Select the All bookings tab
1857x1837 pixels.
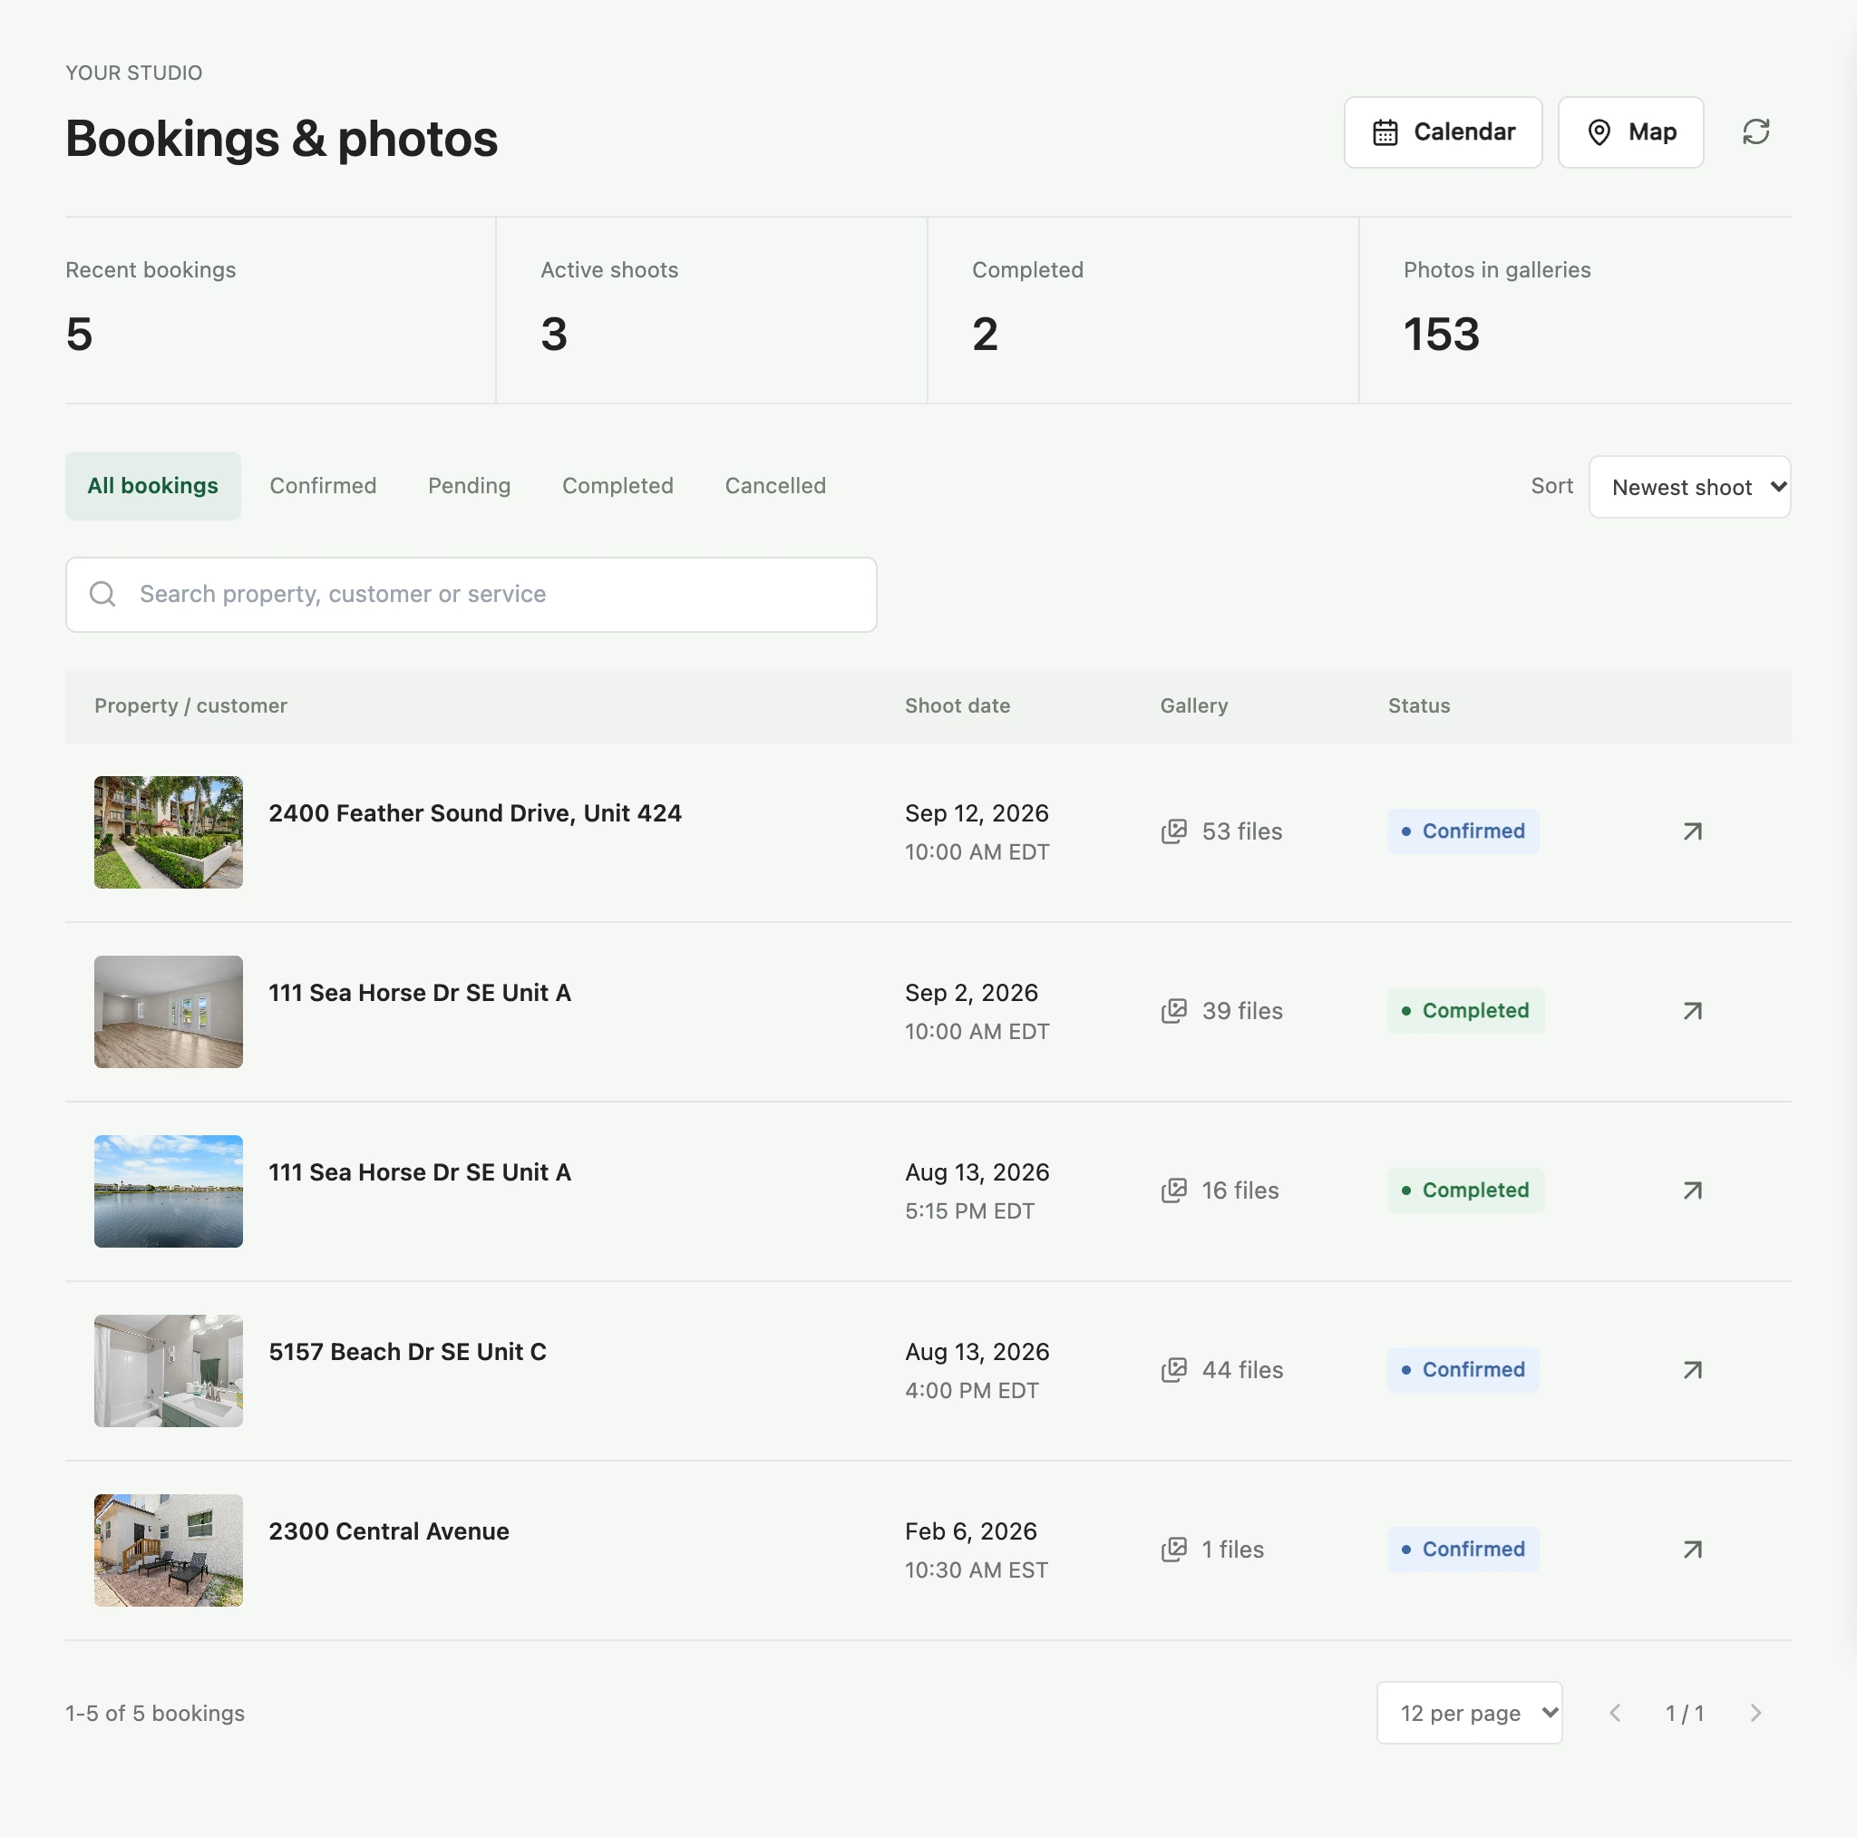pyautogui.click(x=153, y=486)
